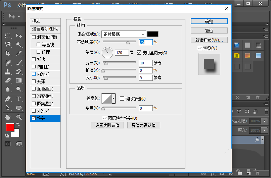Enable 消除锯齿 checkbox
Viewport: 271px width, 178px height.
[122, 98]
